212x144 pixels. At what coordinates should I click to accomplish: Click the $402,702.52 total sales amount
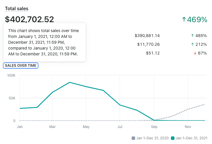(29, 20)
